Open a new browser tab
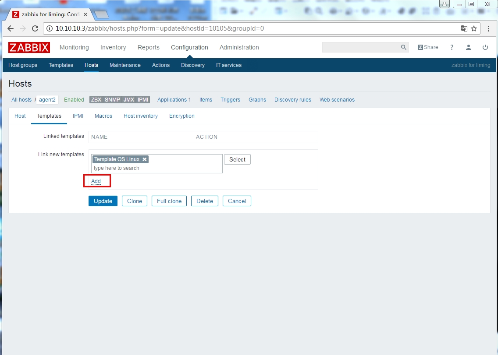Image resolution: width=498 pixels, height=355 pixels. (102, 14)
